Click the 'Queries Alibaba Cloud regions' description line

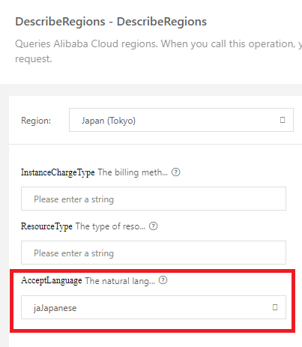click(158, 43)
